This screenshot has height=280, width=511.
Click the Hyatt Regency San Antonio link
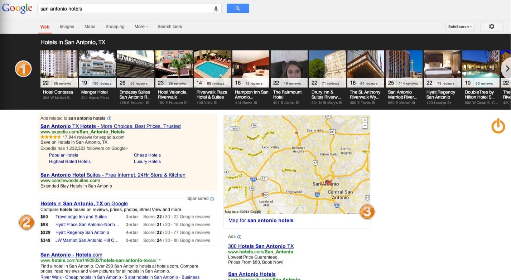coord(82,232)
